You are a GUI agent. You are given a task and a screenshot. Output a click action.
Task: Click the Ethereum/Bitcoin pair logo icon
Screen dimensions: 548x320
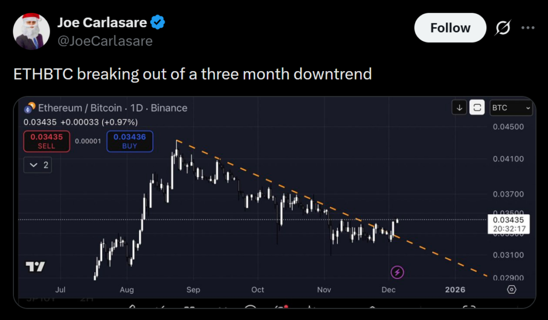pos(29,108)
